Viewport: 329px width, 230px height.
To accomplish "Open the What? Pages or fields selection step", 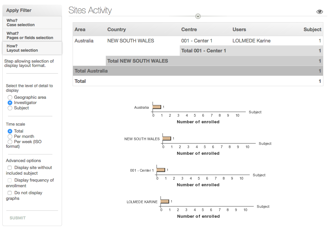I will point(32,35).
